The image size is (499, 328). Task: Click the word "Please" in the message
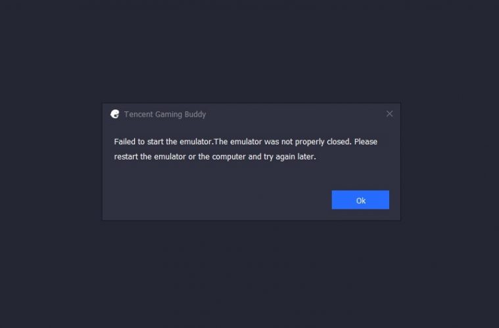coord(366,142)
